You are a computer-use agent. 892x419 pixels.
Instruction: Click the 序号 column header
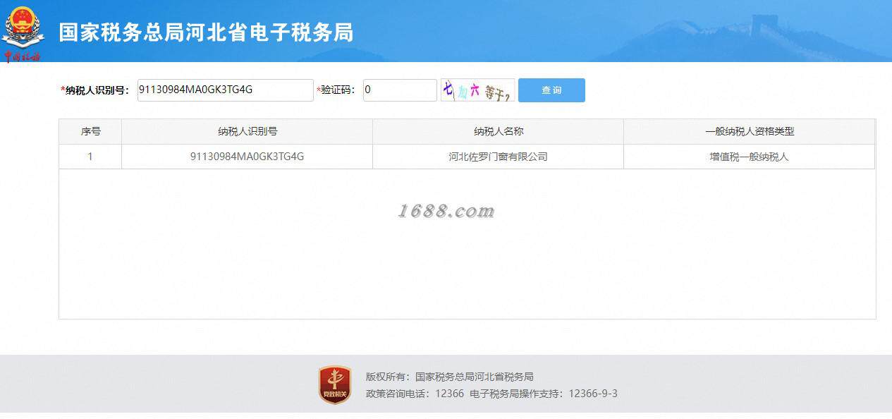click(x=90, y=132)
